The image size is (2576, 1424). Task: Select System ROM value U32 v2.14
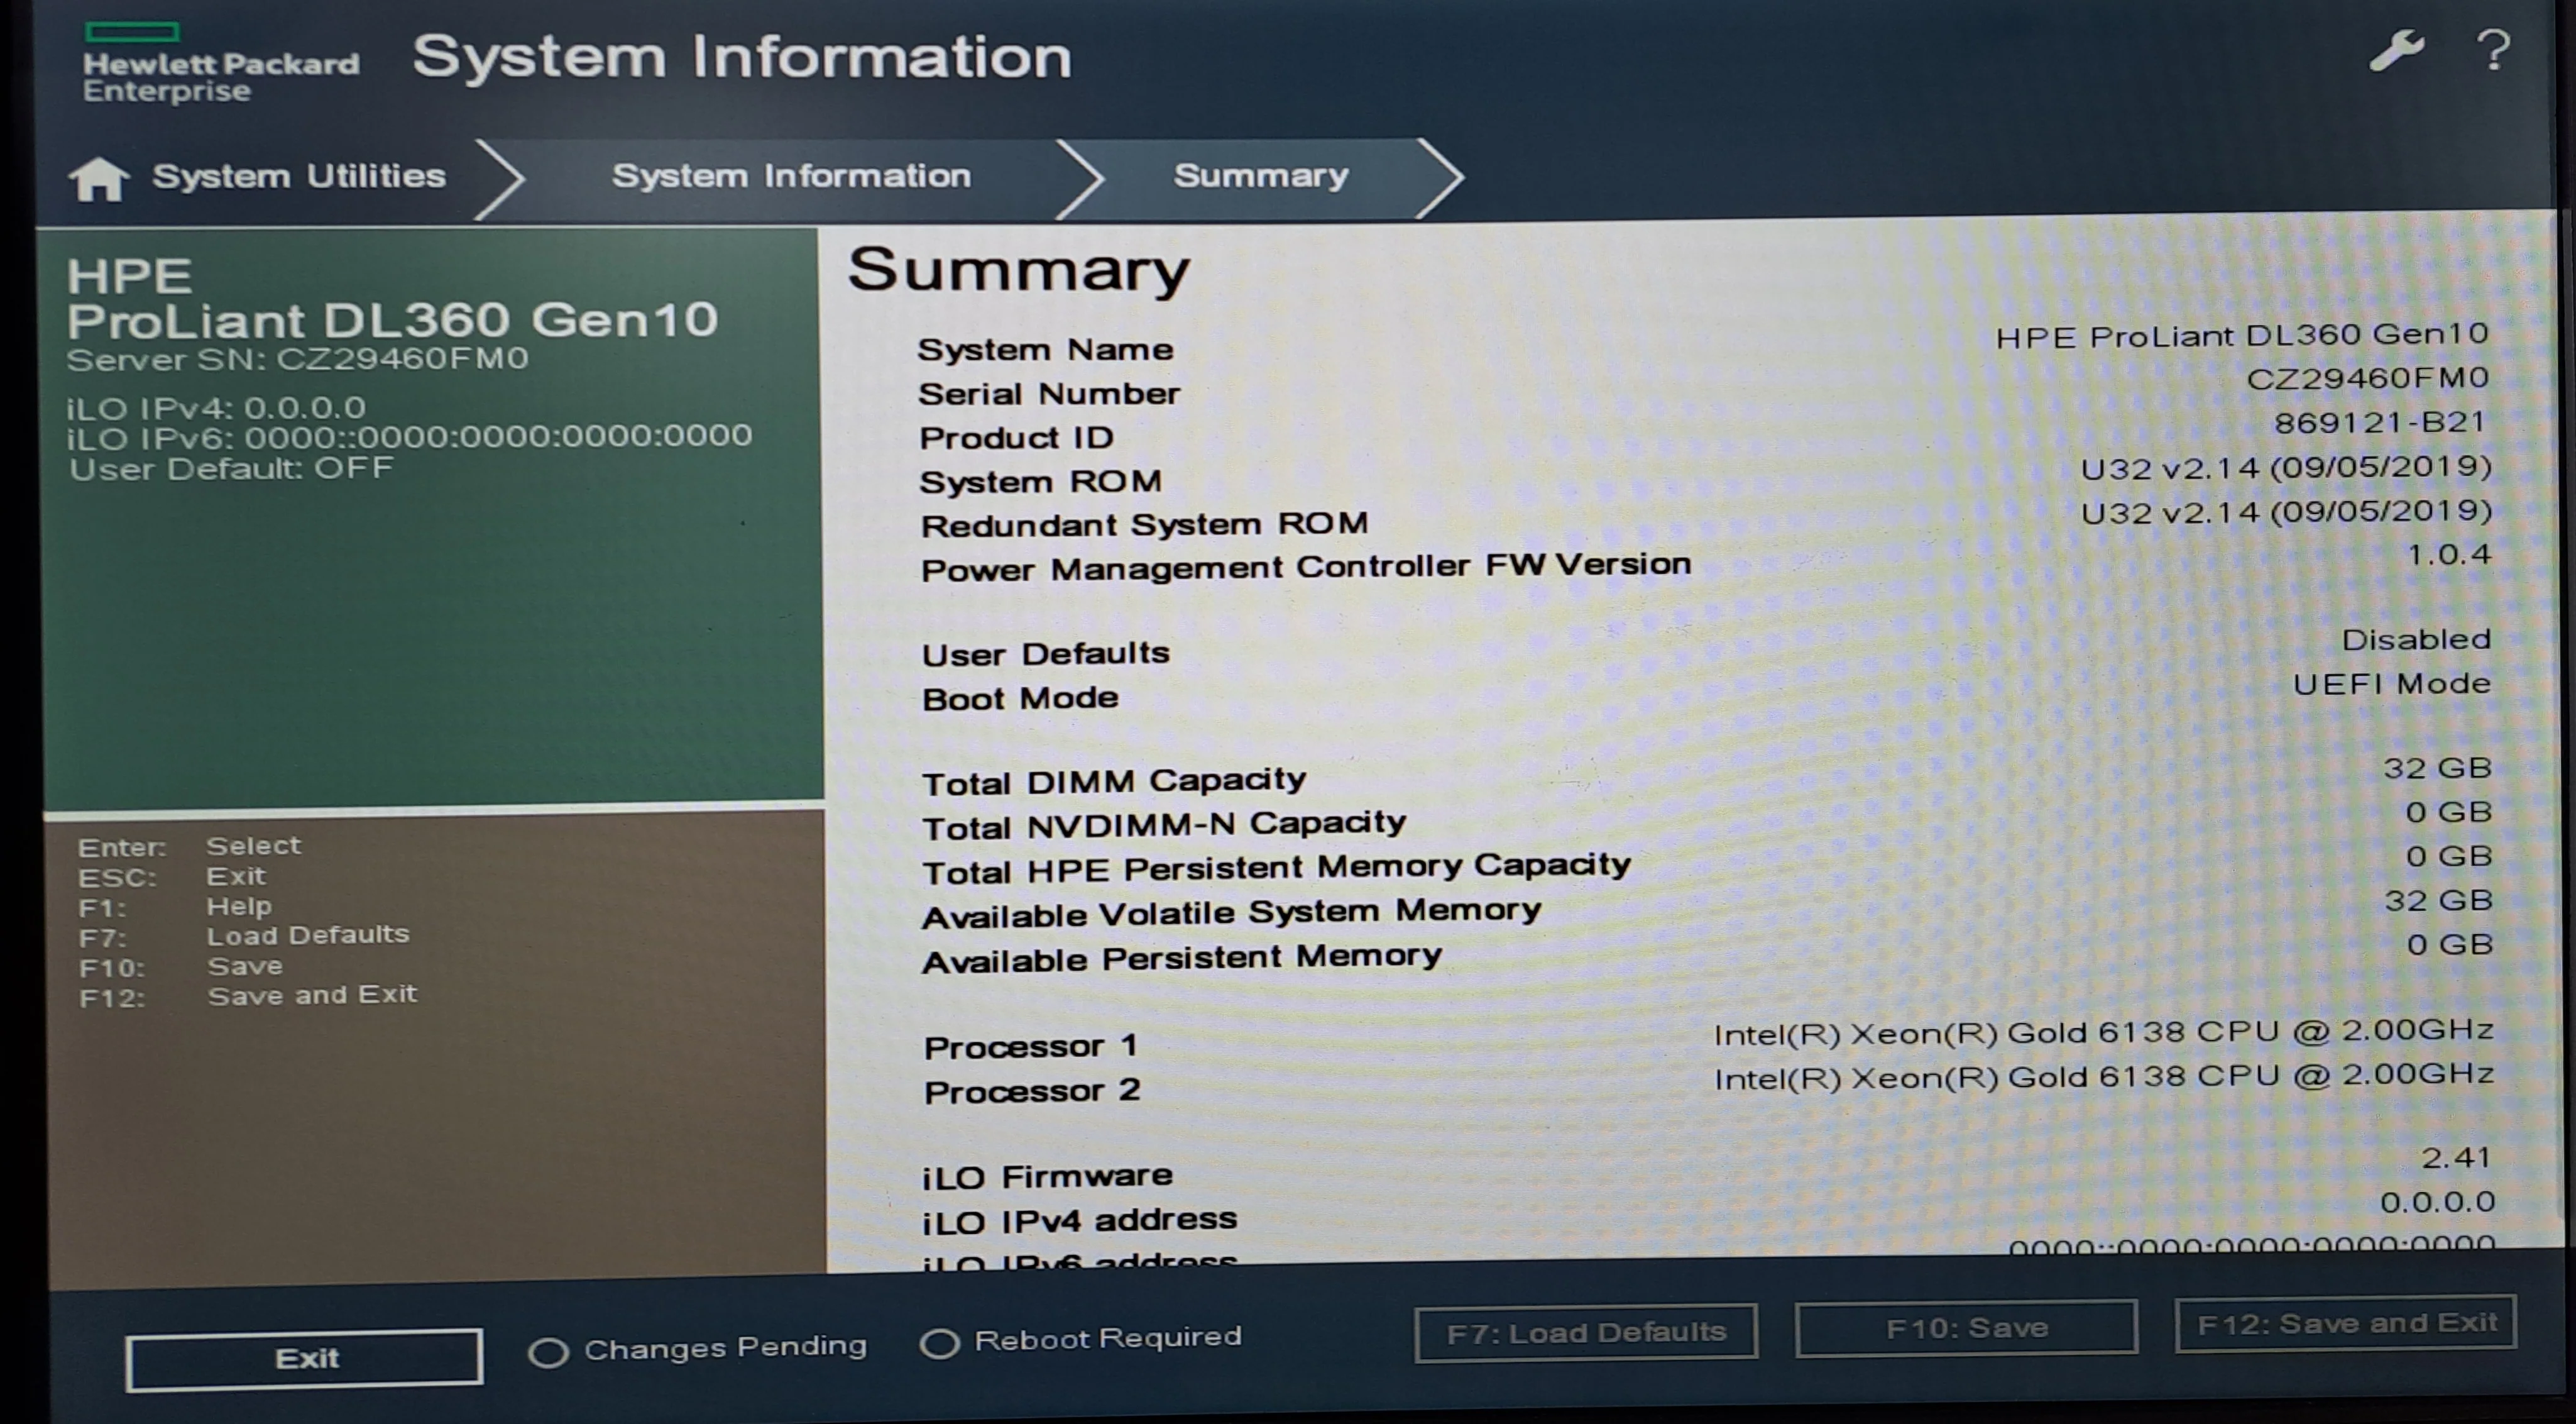coord(2285,467)
